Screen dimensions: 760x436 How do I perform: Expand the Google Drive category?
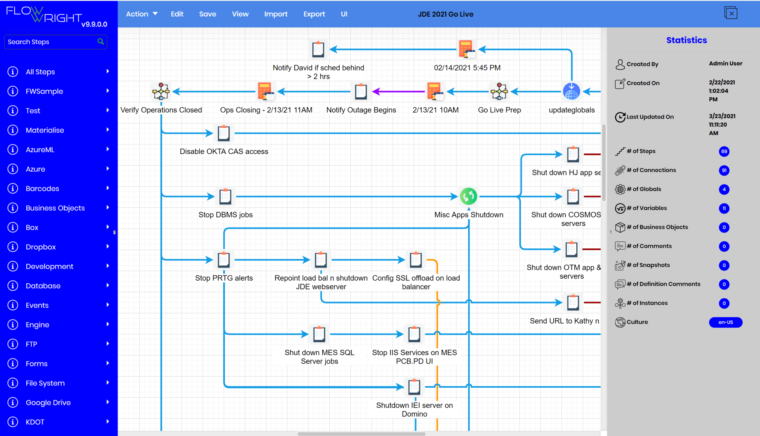[107, 402]
